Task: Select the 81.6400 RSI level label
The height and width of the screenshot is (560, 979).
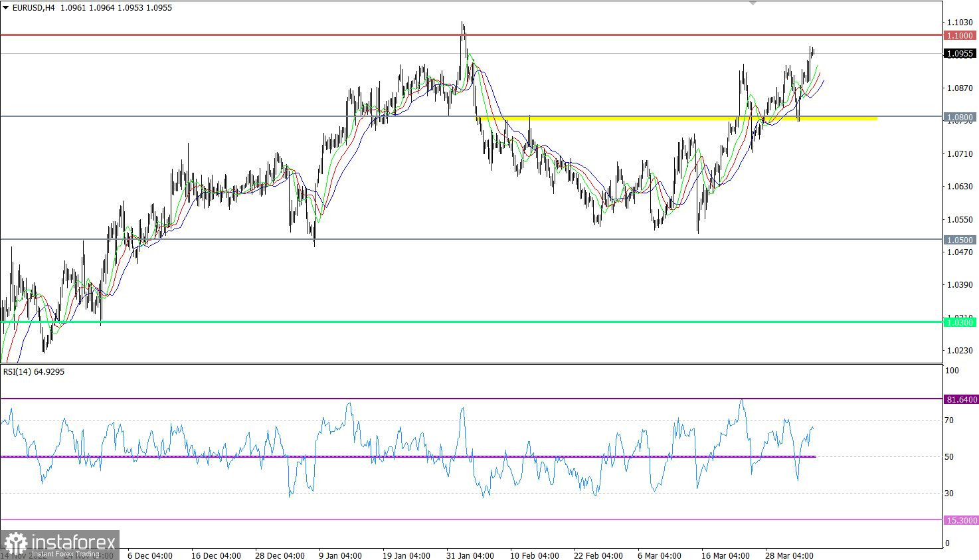Action: (x=961, y=399)
